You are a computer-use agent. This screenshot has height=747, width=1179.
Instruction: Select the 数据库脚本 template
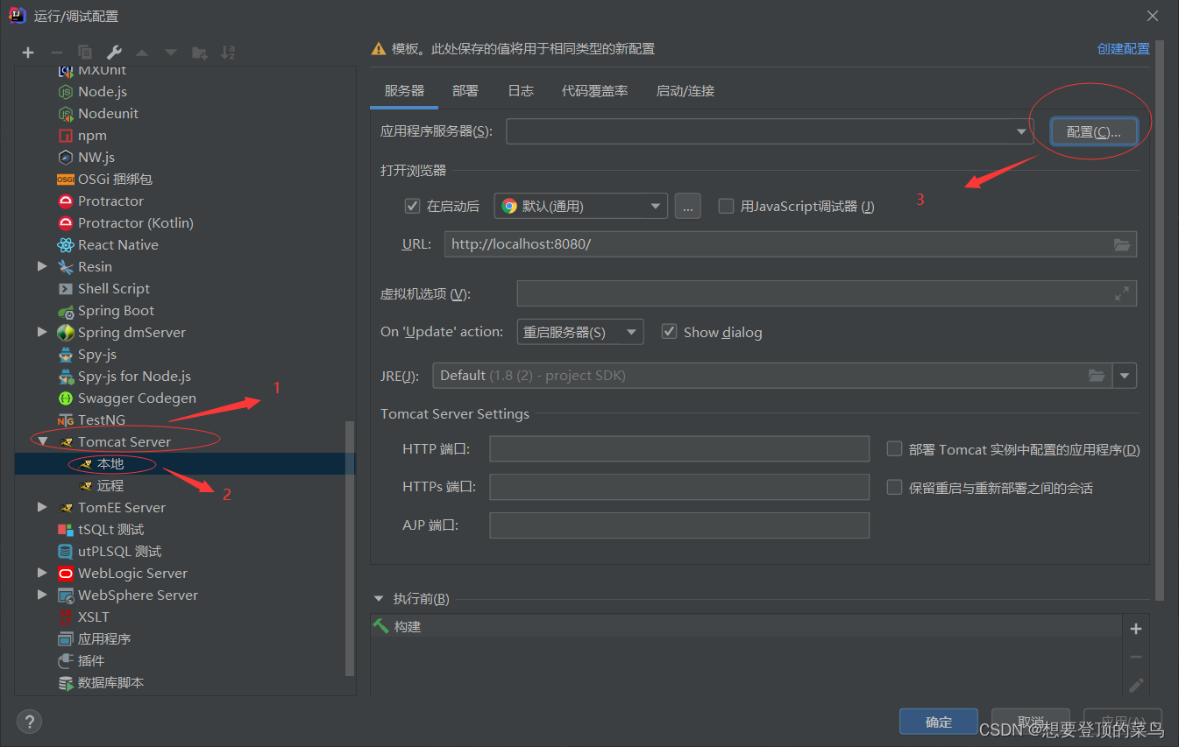pos(110,682)
